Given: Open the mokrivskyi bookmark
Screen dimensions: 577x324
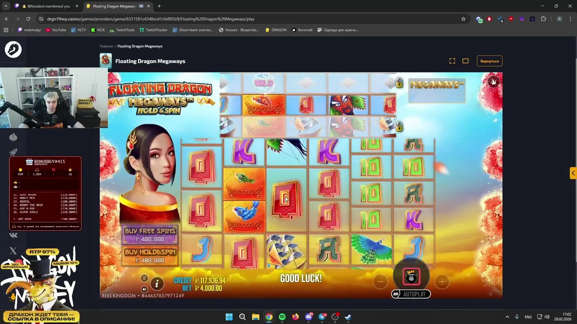Looking at the screenshot, I should pyautogui.click(x=29, y=30).
